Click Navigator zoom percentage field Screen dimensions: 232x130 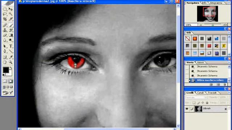(191, 25)
